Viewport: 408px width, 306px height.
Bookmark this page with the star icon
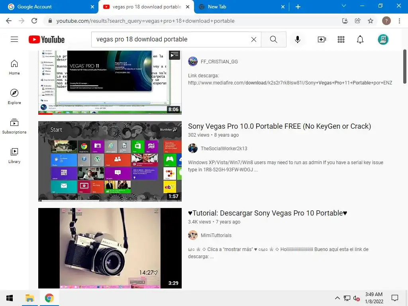coord(371,21)
